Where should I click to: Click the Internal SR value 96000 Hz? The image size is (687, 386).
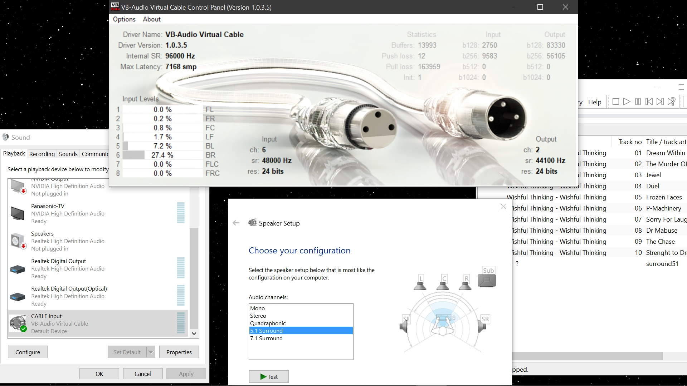[x=180, y=56]
